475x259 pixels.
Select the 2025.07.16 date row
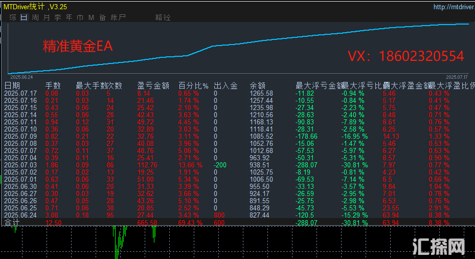click(x=20, y=101)
